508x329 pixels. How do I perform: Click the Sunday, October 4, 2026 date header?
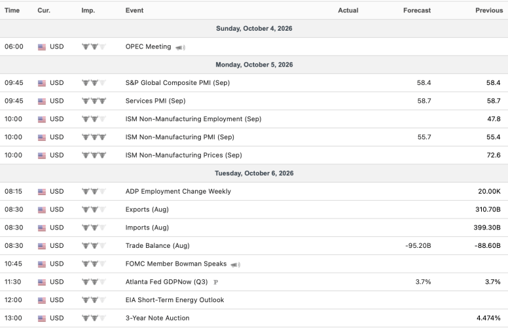click(x=254, y=29)
